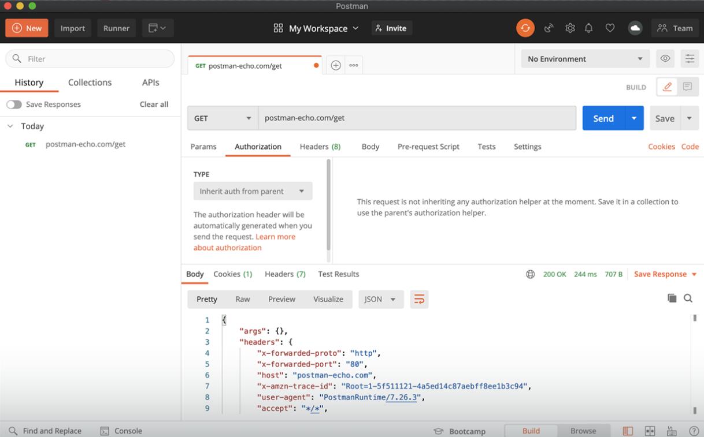Open the Params tab
The width and height of the screenshot is (704, 437).
203,147
